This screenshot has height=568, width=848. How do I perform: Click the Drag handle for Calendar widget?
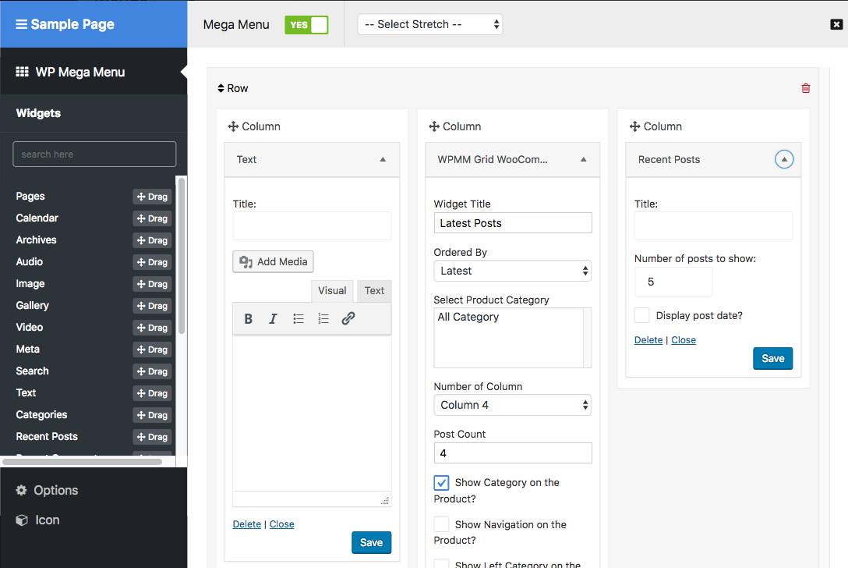(153, 218)
